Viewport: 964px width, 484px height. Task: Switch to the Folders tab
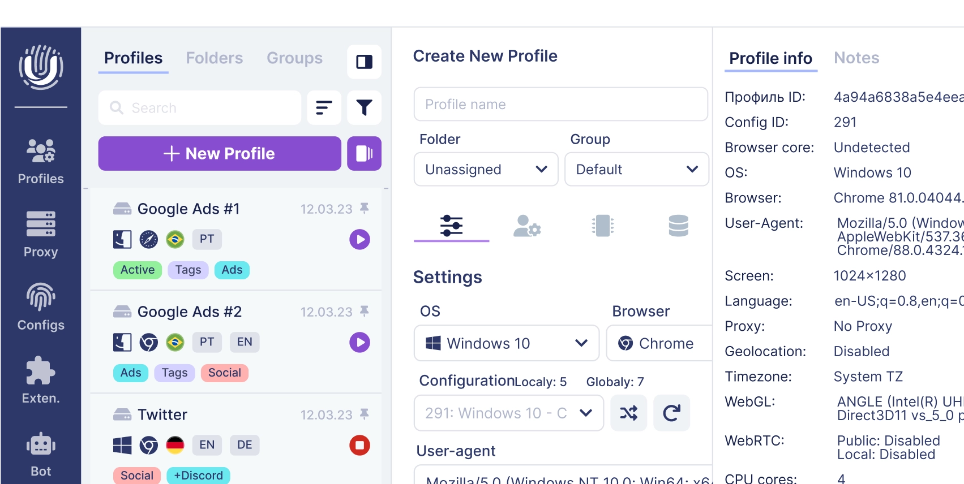(x=214, y=58)
